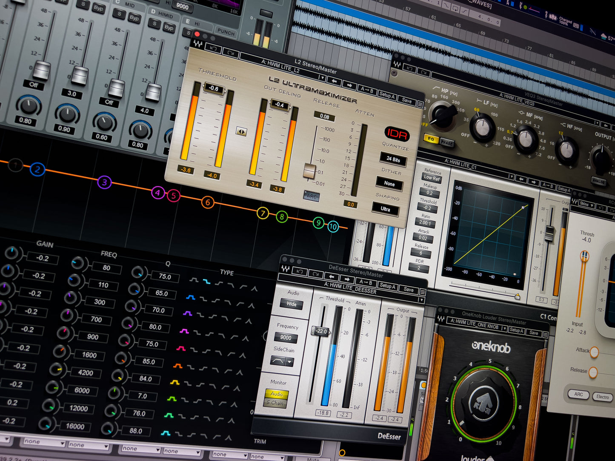Screen dimensions: 615x461
Task: Load next preset in C1 compressor toolbar
Action: click(x=534, y=182)
